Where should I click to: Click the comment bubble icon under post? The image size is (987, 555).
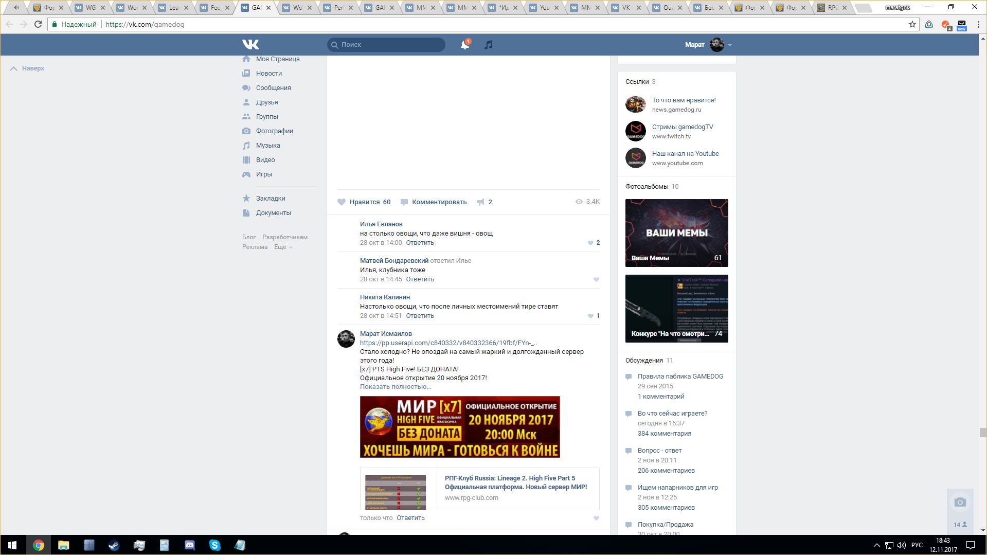click(404, 202)
